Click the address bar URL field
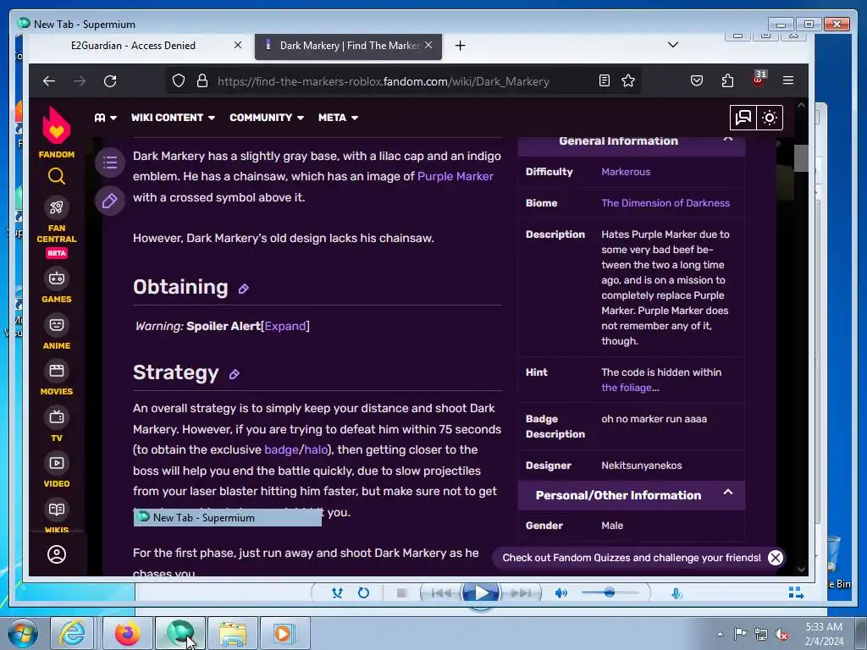867x650 pixels. tap(384, 81)
